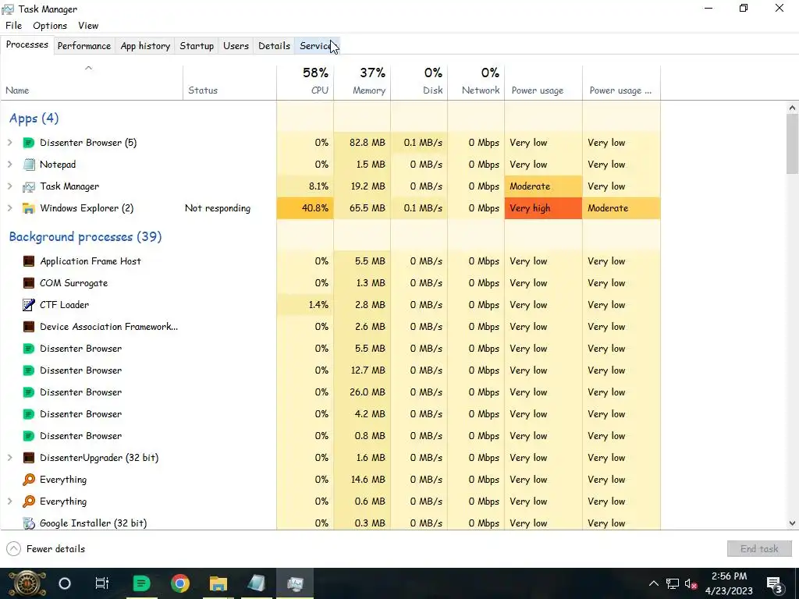
Task: Click the network tray icon
Action: [672, 583]
